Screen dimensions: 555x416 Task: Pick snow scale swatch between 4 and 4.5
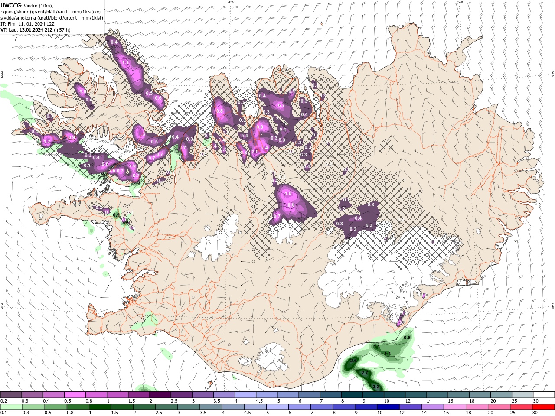click(245, 395)
